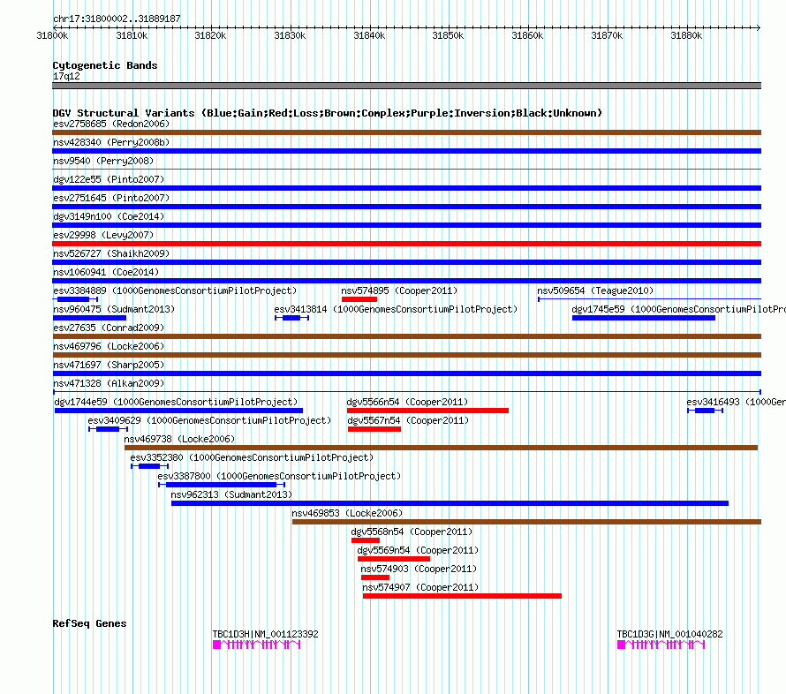The height and width of the screenshot is (694, 786).
Task: Select the esv3352380 blue glyph
Action: click(149, 466)
